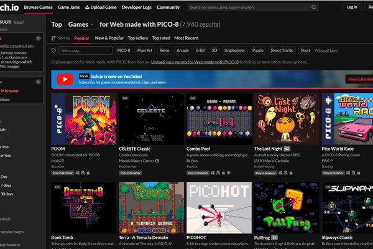Viewport: 373px width, 249px height.
Task: Open Terra - A Terraria Demake title
Action: [x=144, y=238]
